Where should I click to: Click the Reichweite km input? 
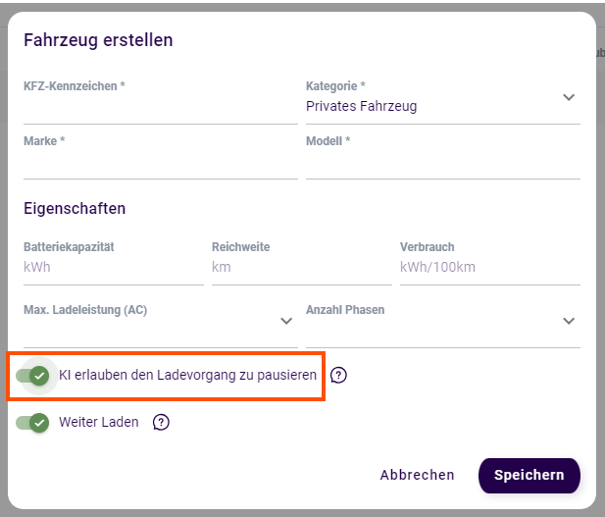(x=301, y=267)
